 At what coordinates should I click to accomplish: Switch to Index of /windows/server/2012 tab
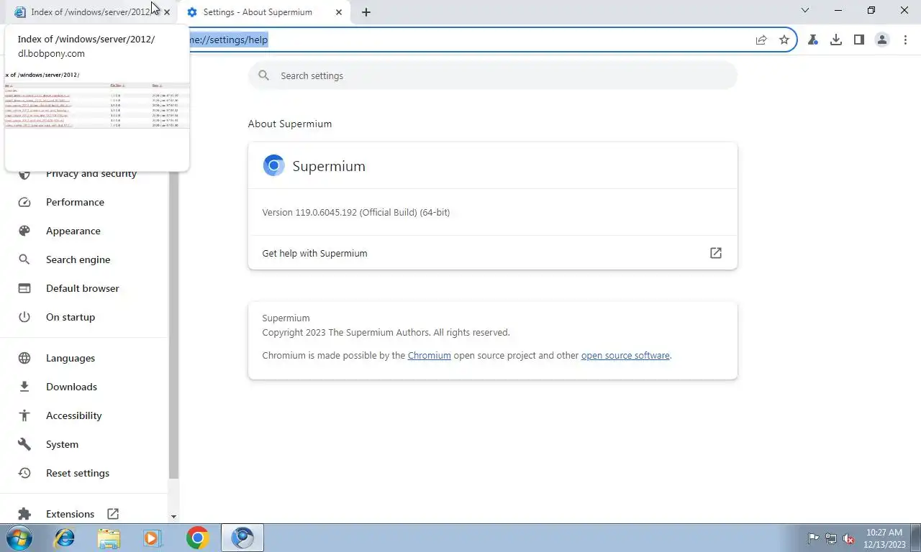(89, 12)
